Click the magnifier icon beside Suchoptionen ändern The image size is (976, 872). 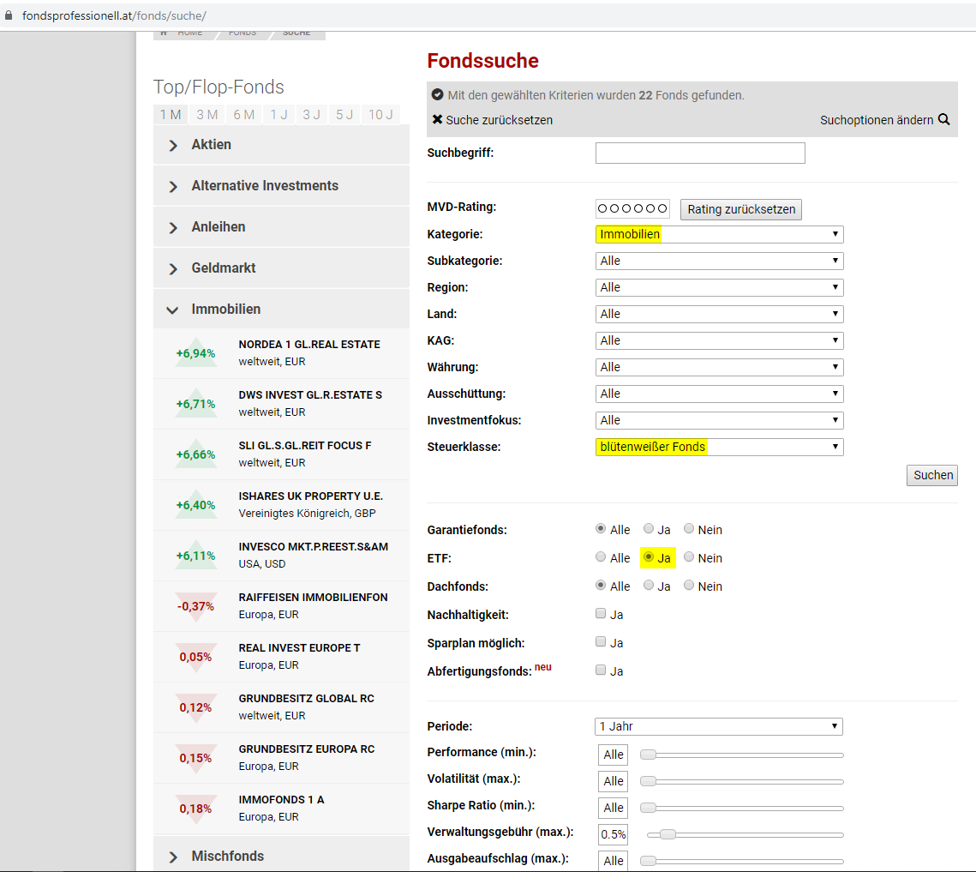[x=943, y=120]
